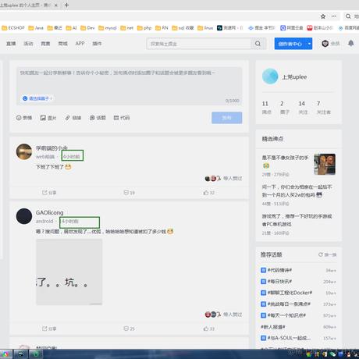Open featured post mentioning PC单机游戏
This screenshot has width=359, height=359.
click(297, 220)
